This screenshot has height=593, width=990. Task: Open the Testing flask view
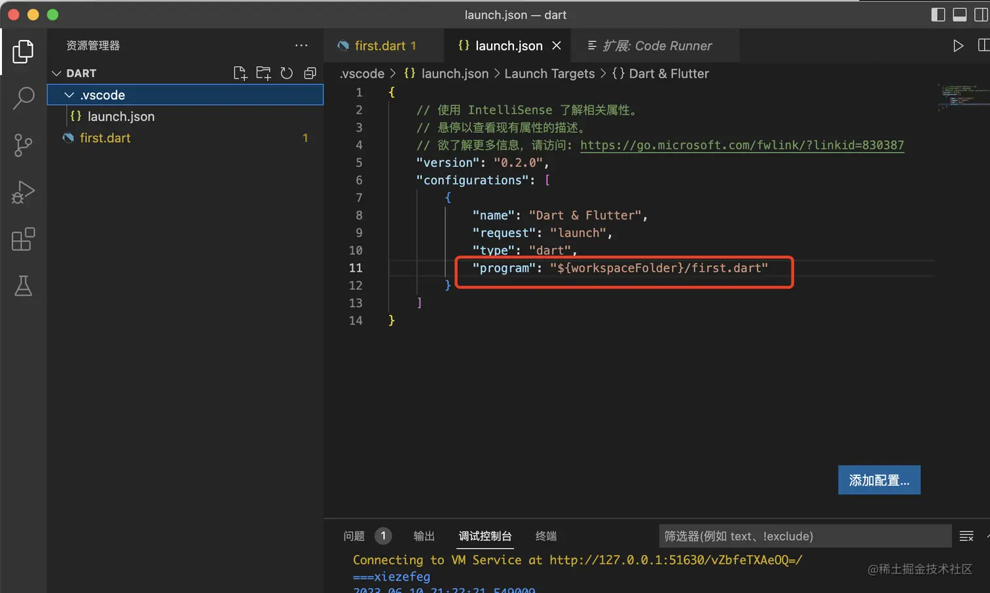pyautogui.click(x=23, y=286)
